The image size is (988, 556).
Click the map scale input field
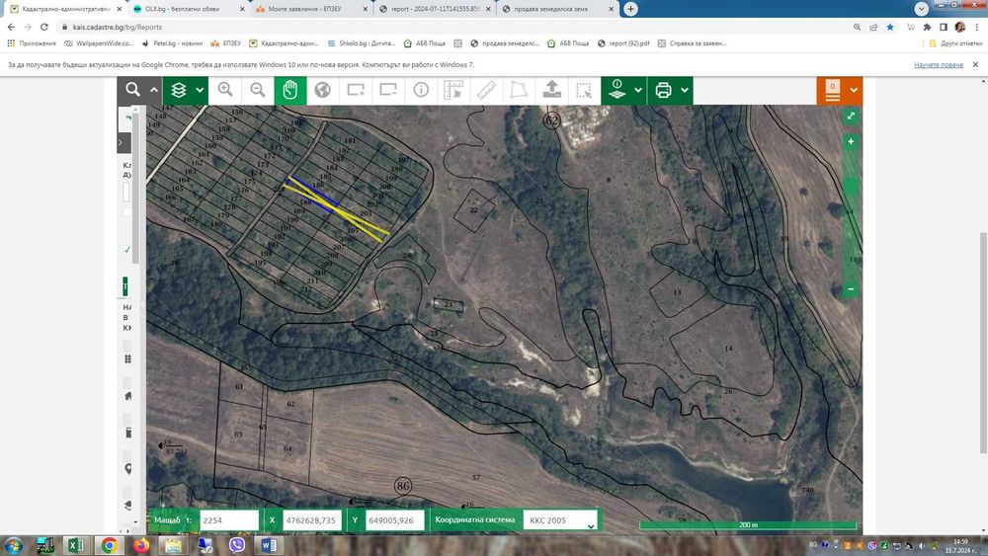[x=228, y=519]
